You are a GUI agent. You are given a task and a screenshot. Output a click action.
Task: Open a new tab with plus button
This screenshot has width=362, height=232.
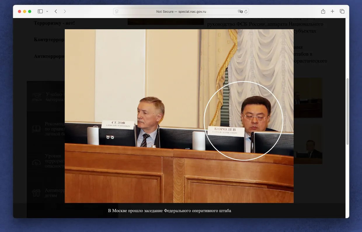(x=332, y=11)
